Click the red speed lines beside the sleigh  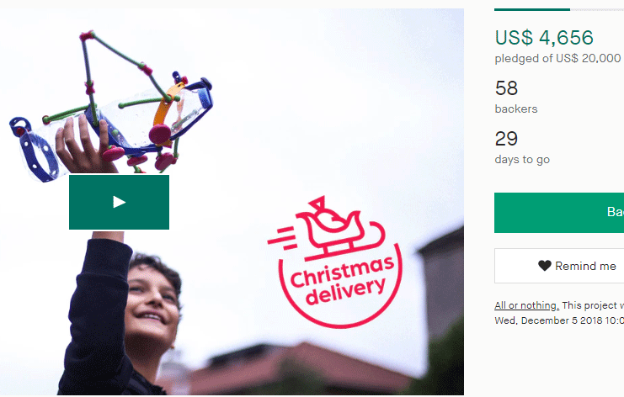pos(283,237)
